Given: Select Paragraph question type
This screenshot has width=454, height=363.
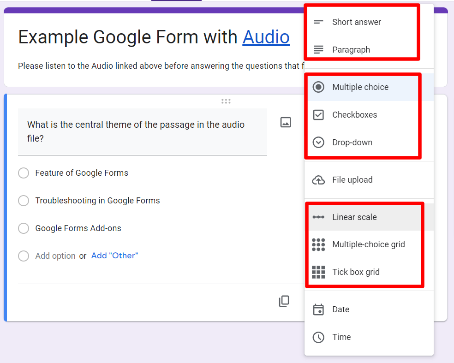Looking at the screenshot, I should coord(369,50).
